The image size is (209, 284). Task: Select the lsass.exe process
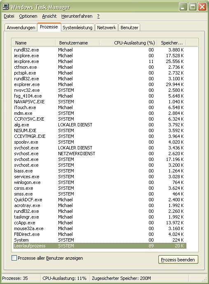pyautogui.click(x=100, y=171)
